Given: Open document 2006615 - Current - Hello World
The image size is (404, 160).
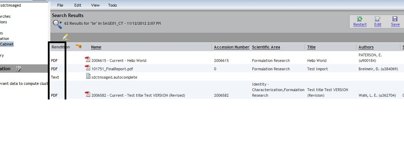Looking at the screenshot, I should [119, 61].
